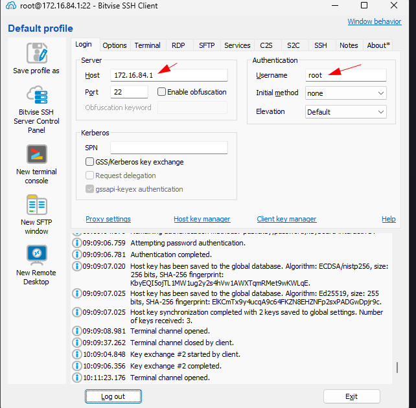The height and width of the screenshot is (408, 416).
Task: Click the Save profile as icon
Action: [36, 53]
